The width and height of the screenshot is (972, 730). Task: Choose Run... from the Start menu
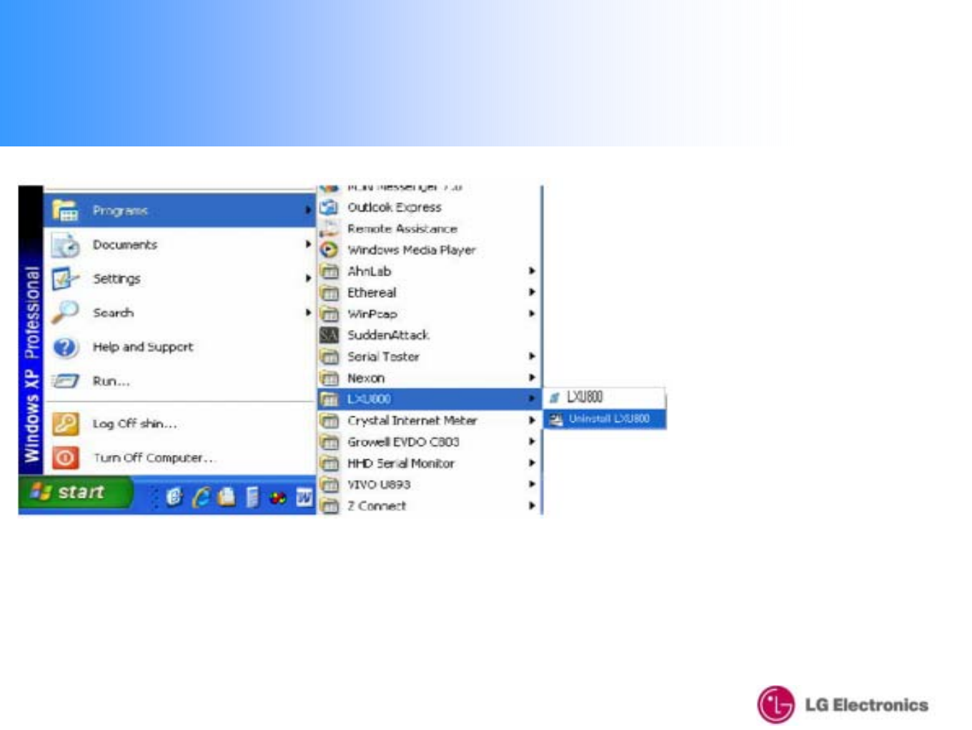pos(180,381)
